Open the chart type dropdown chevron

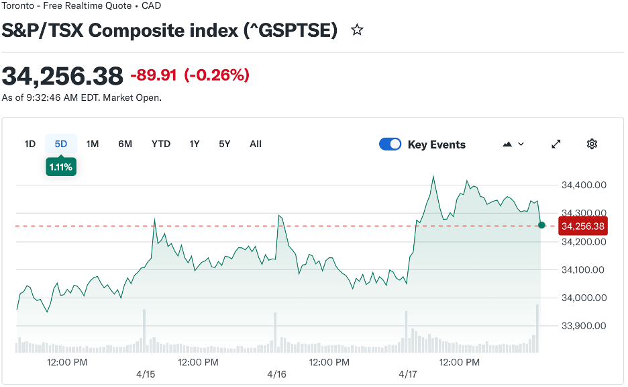pyautogui.click(x=521, y=144)
